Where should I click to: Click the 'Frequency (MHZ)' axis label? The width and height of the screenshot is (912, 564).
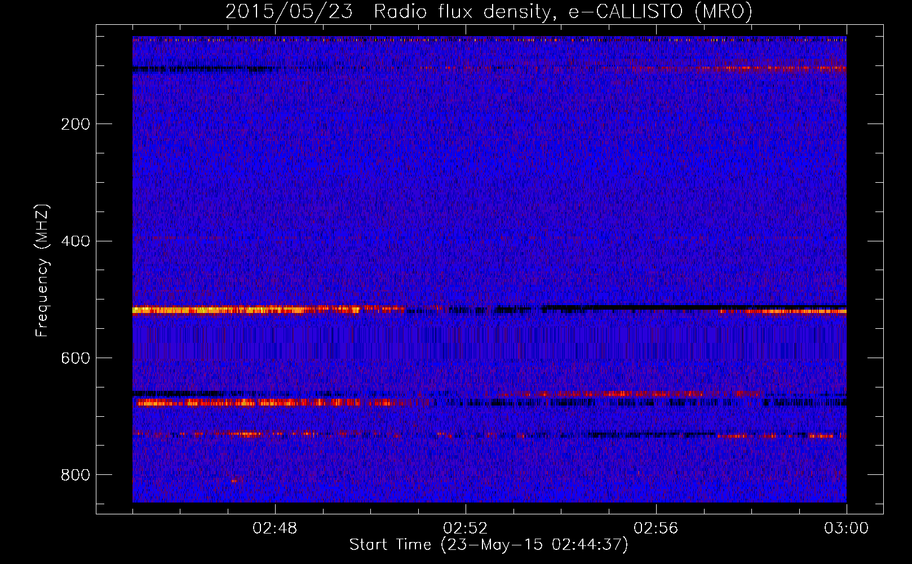[x=43, y=270]
